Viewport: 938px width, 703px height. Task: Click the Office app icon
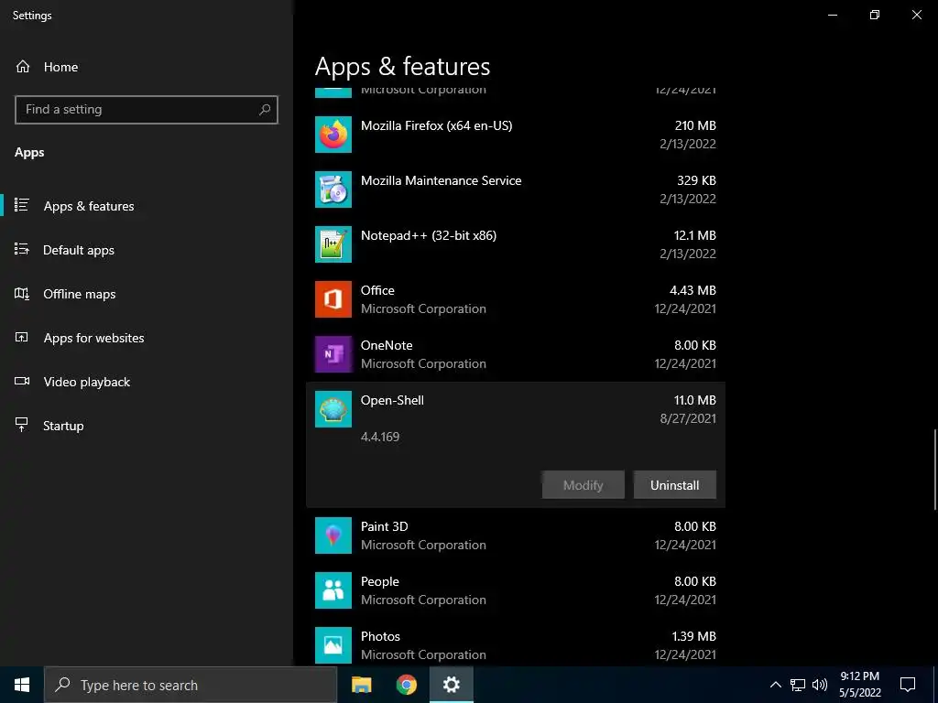click(x=333, y=299)
